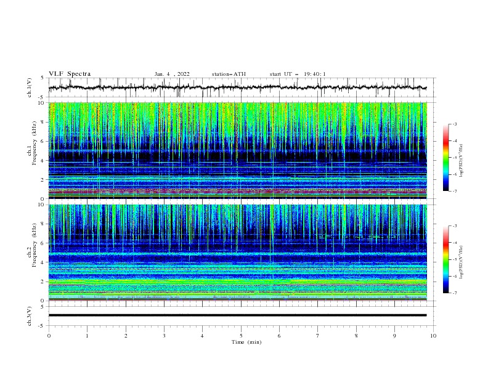Click the ch.1 voltage waveform trace
The image size is (488, 377).
coord(237,87)
